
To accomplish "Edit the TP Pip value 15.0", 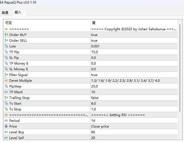I will 134,52.
